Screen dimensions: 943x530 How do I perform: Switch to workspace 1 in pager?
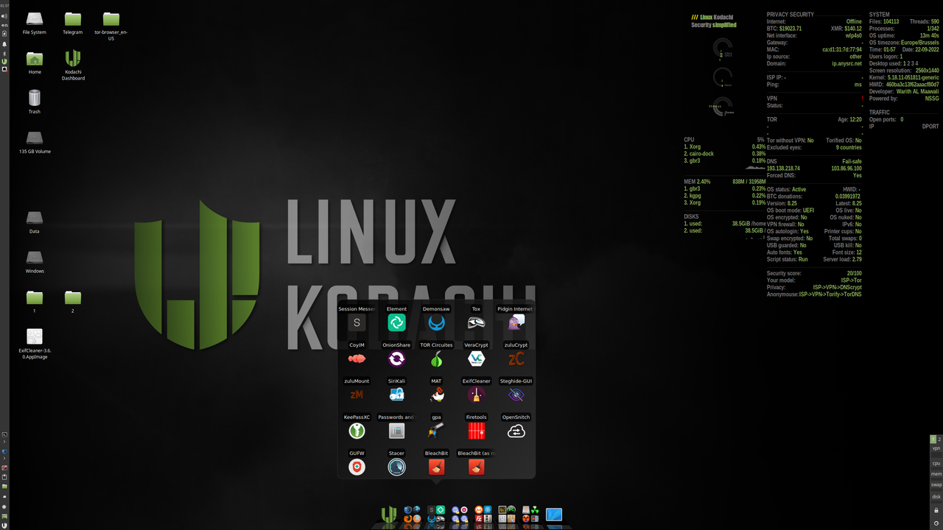pos(933,439)
